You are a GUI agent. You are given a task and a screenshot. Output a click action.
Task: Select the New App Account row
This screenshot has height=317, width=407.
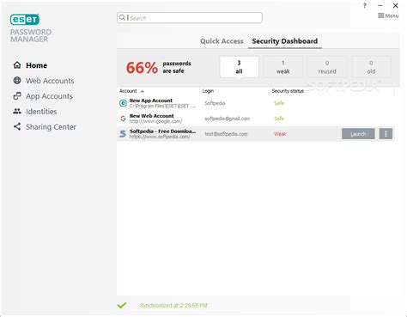coord(256,103)
